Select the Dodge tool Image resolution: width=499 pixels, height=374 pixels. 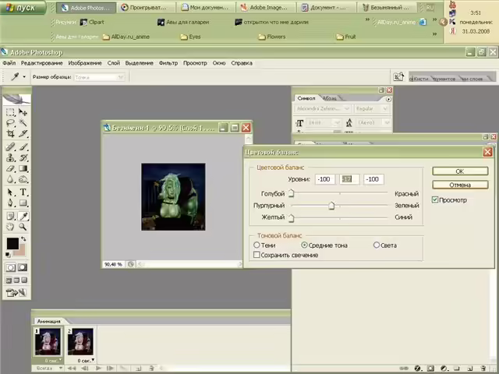point(23,179)
